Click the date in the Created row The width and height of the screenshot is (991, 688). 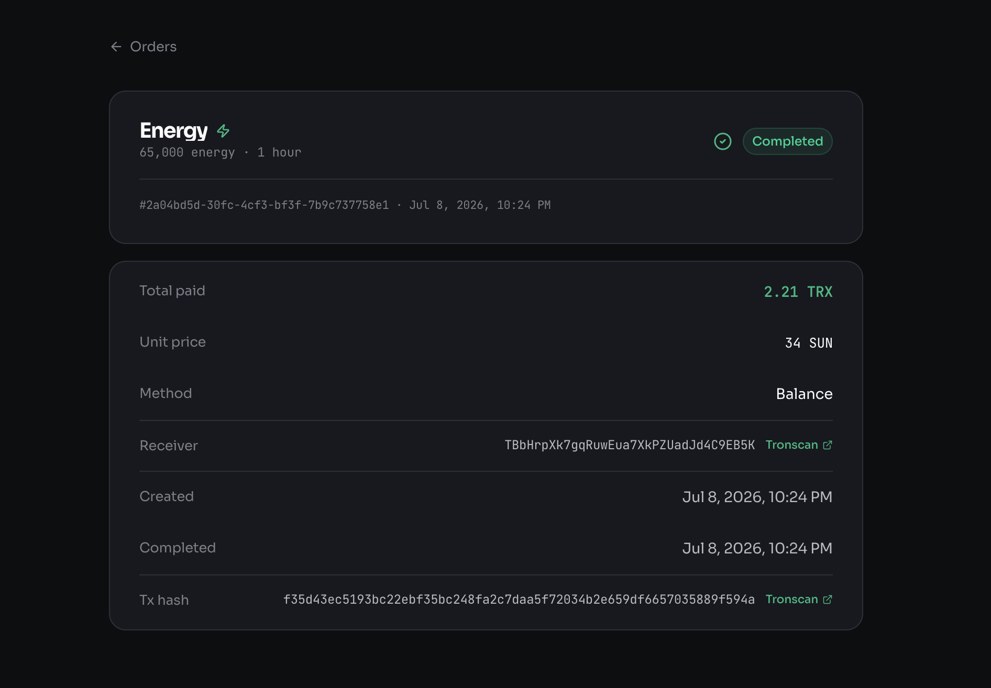(757, 497)
